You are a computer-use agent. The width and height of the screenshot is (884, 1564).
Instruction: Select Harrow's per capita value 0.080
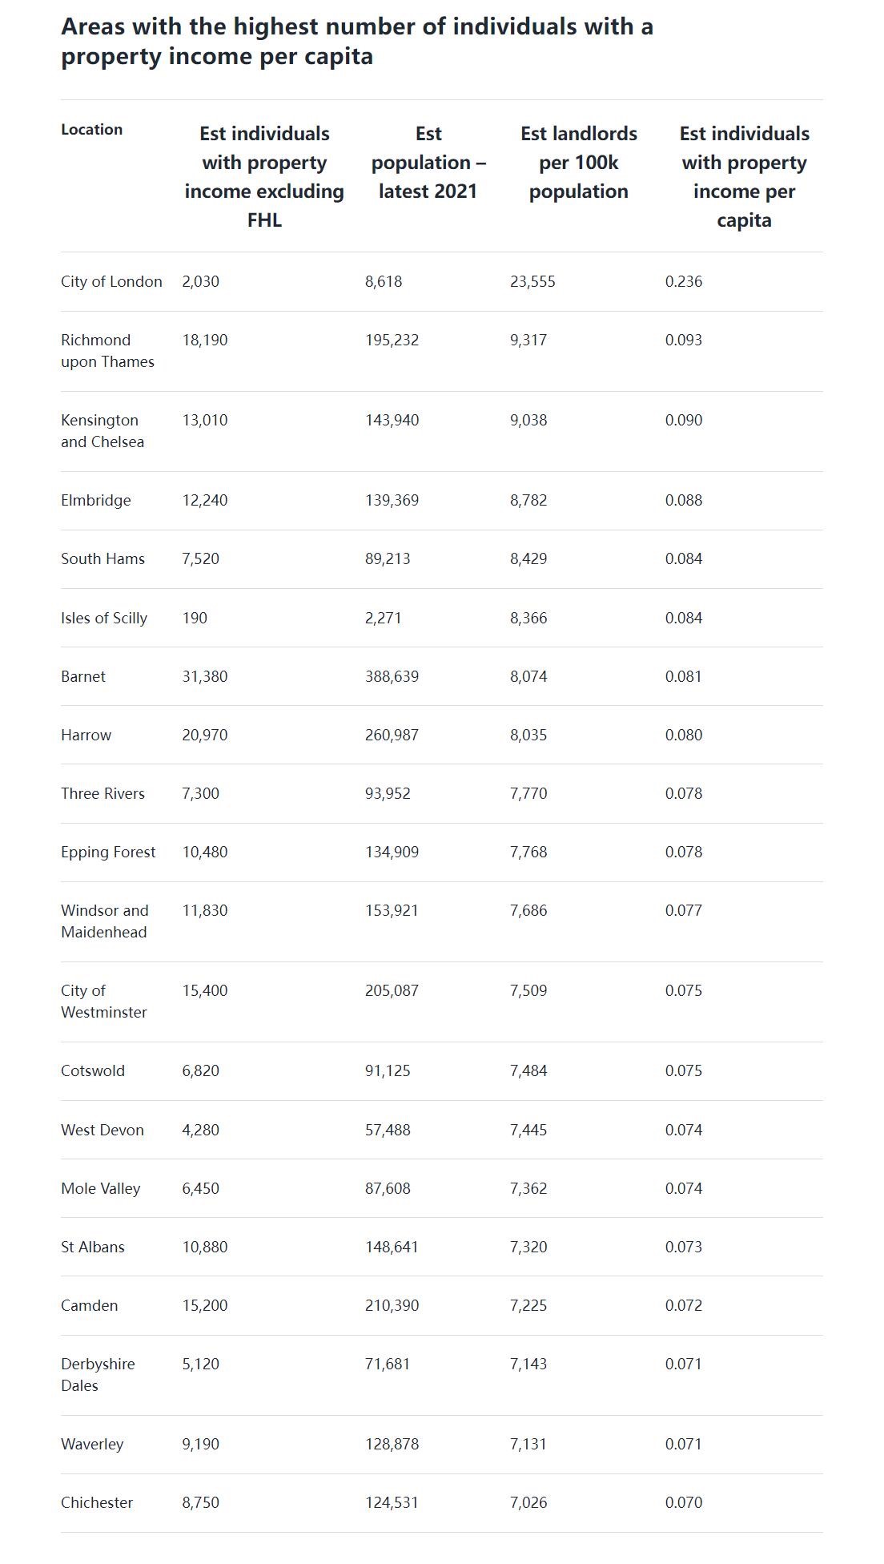tap(683, 736)
